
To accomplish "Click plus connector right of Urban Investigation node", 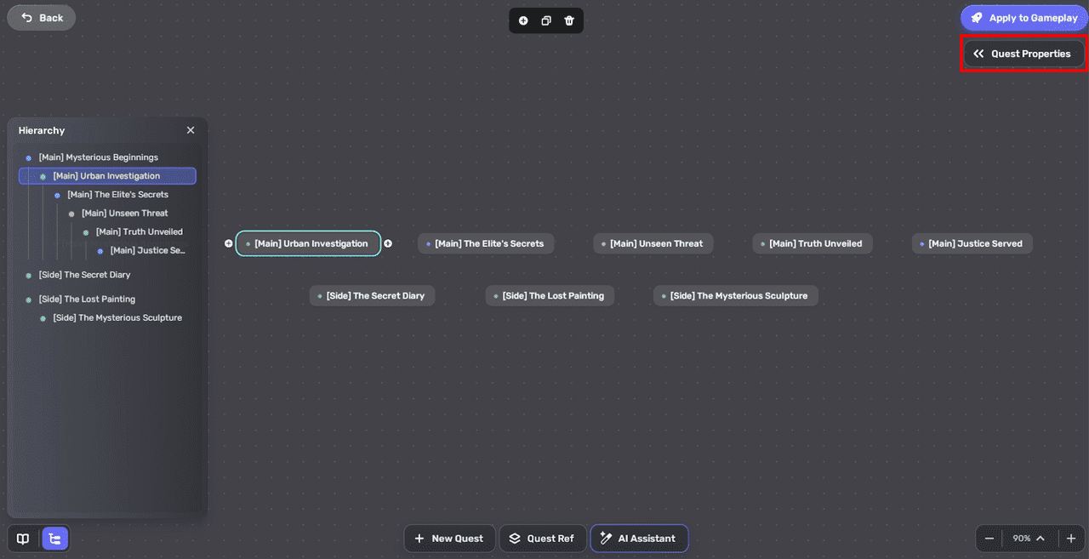I will tap(388, 243).
